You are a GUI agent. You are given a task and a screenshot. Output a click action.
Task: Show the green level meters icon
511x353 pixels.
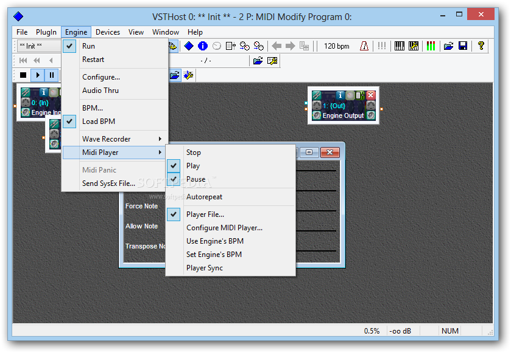coord(431,46)
